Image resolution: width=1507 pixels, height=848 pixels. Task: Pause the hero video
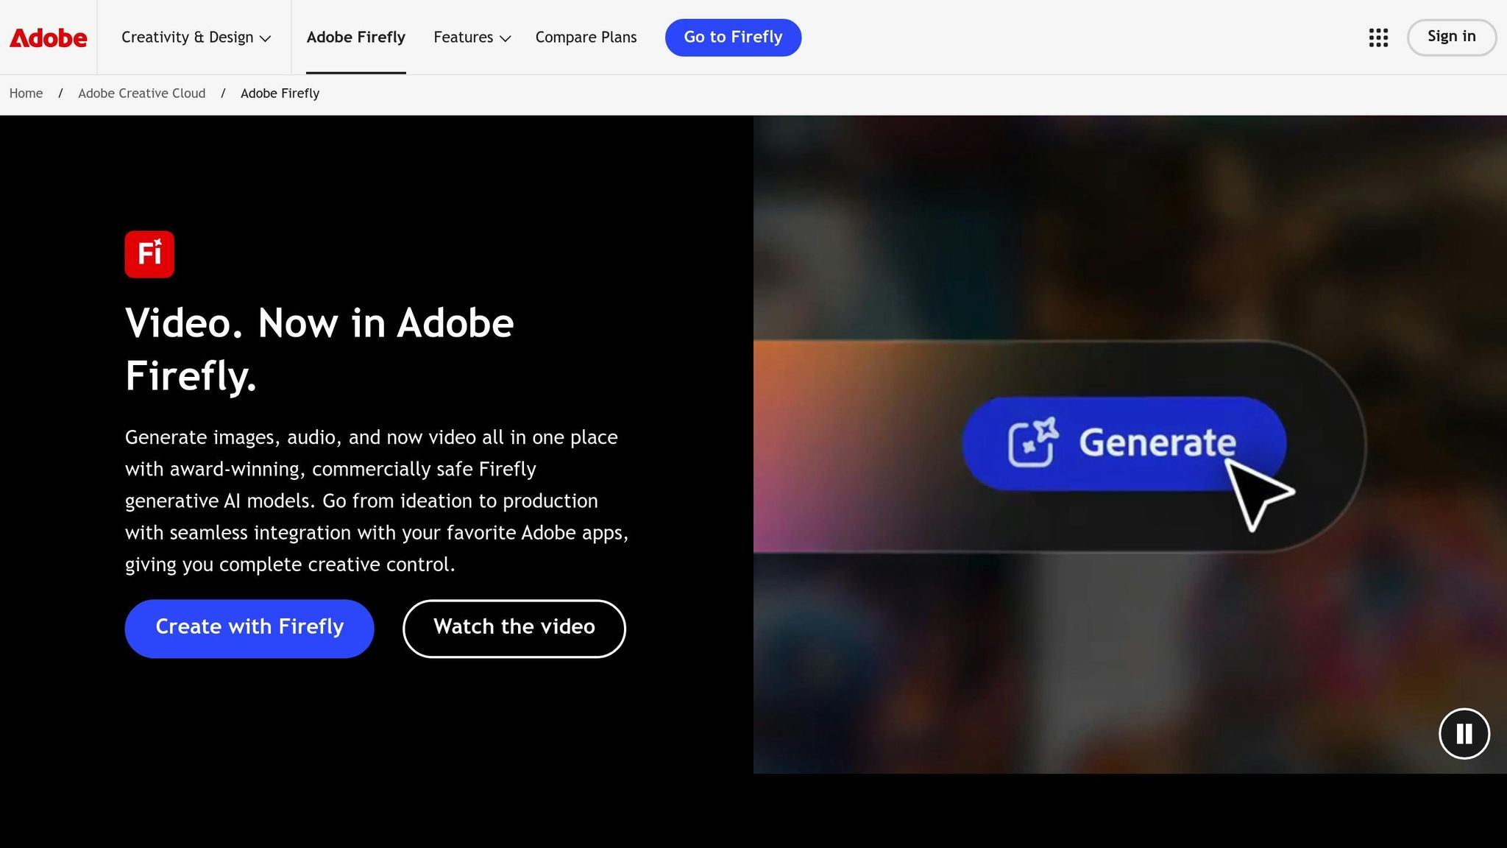(x=1464, y=733)
